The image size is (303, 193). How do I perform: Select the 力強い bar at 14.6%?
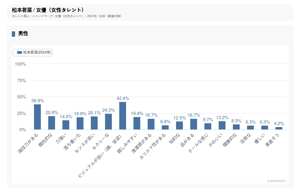66,125
